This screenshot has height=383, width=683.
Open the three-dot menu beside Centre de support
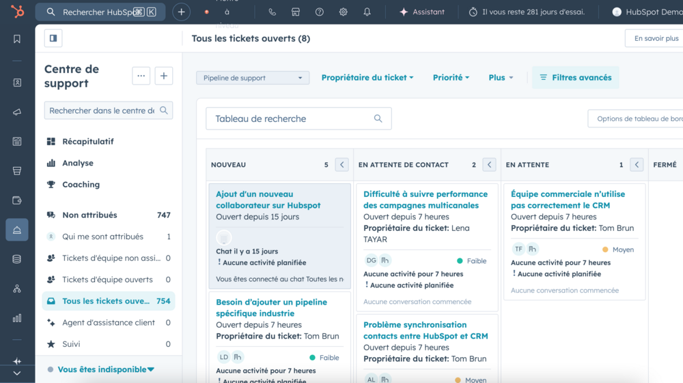(141, 76)
